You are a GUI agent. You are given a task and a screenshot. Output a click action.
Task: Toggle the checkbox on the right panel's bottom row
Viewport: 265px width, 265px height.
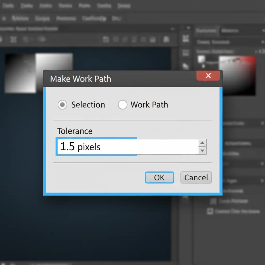[x=210, y=211]
